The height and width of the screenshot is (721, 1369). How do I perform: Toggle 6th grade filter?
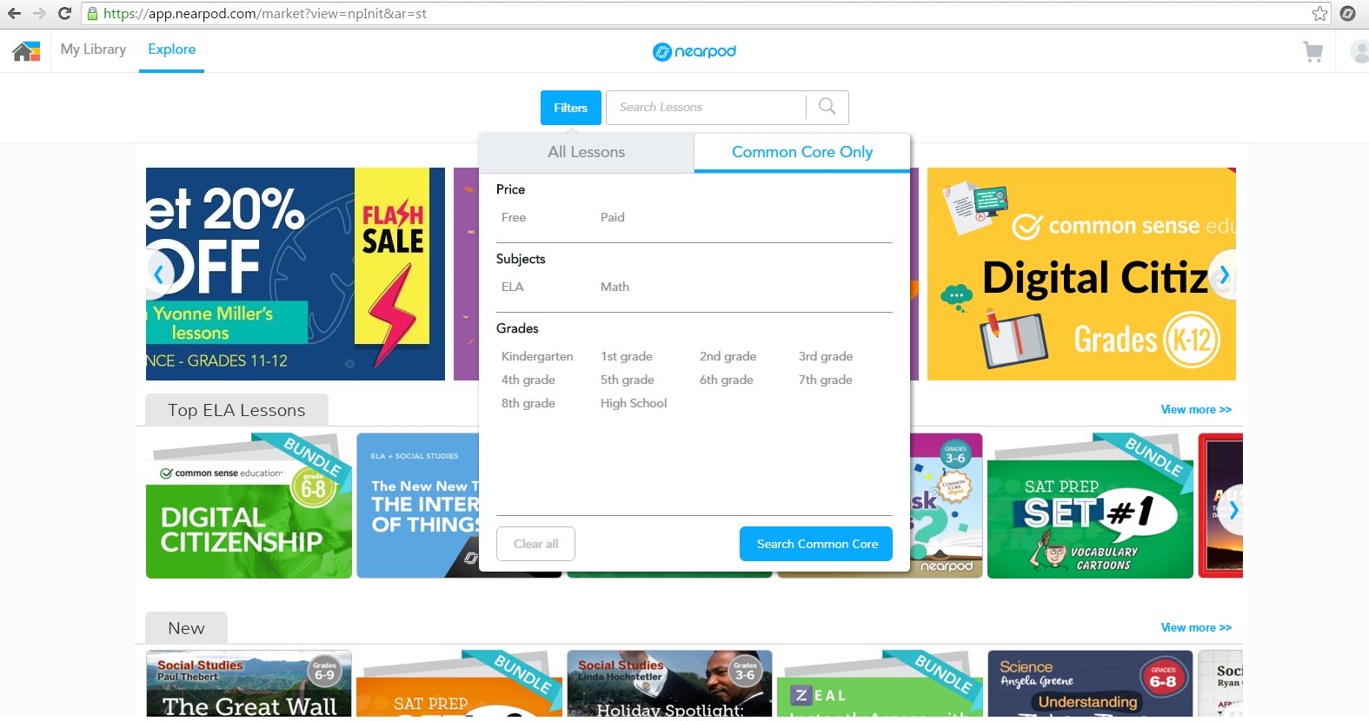click(x=726, y=380)
